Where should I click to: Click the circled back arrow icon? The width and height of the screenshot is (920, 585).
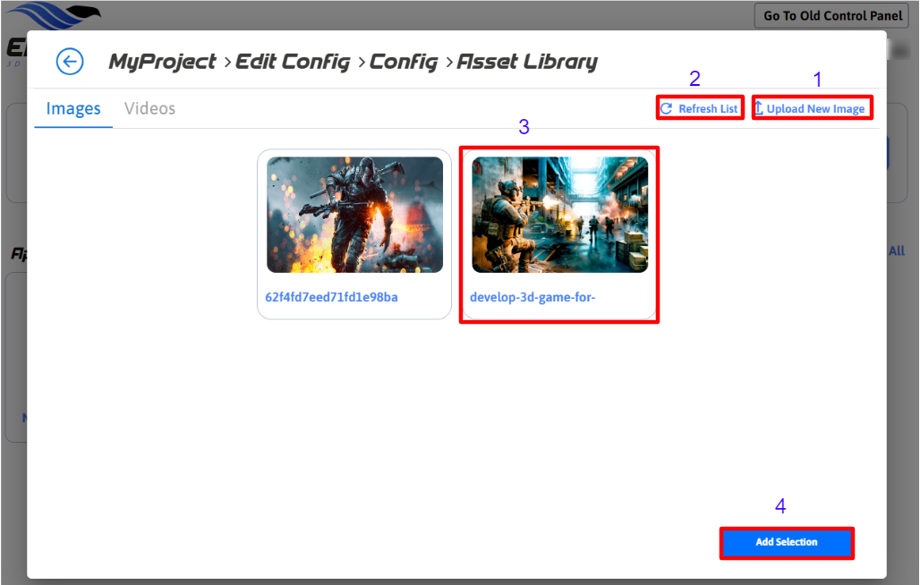[70, 62]
